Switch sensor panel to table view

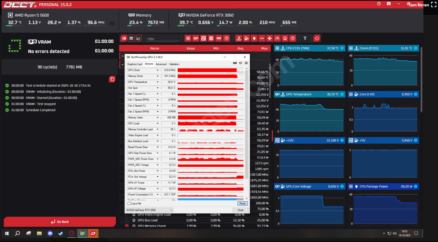(x=131, y=38)
